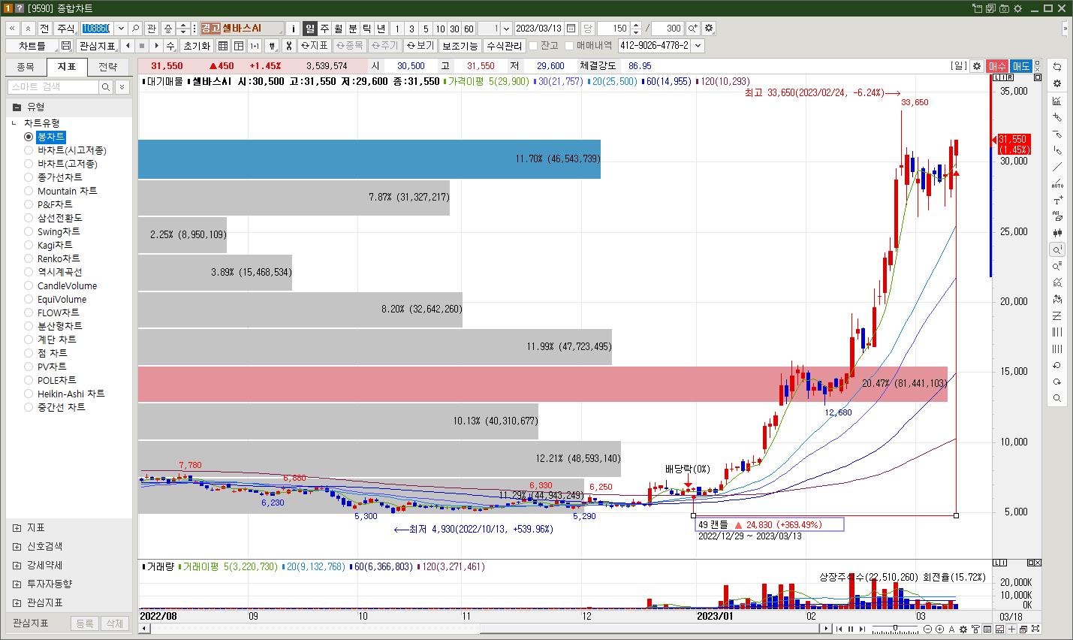This screenshot has width=1073, height=640.
Task: Expand the 지표 tree section
Action: pyautogui.click(x=17, y=528)
